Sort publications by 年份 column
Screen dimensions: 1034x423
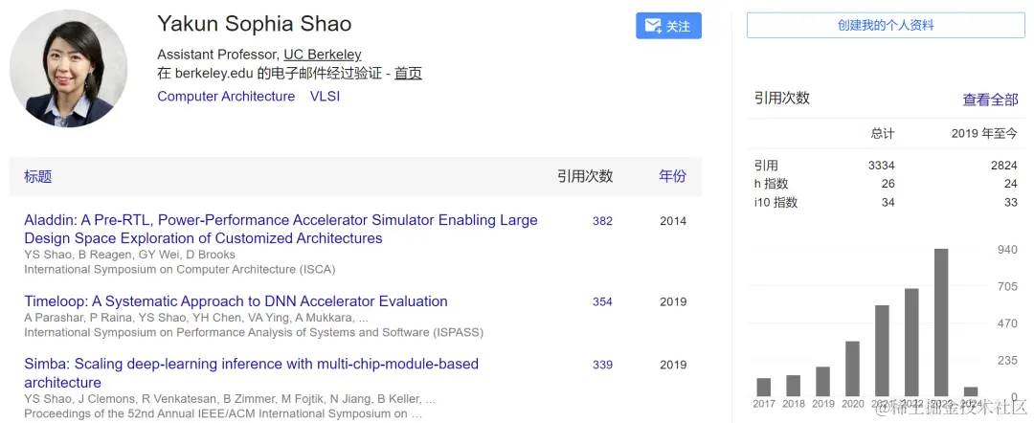tap(673, 176)
